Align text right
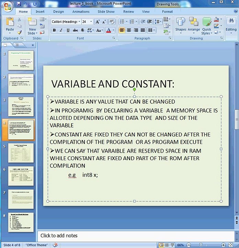 [x=136, y=30]
